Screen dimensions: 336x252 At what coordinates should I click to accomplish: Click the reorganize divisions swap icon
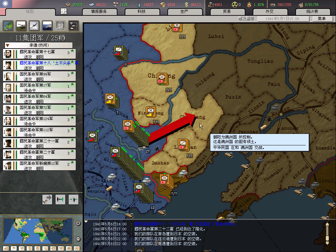(60, 199)
